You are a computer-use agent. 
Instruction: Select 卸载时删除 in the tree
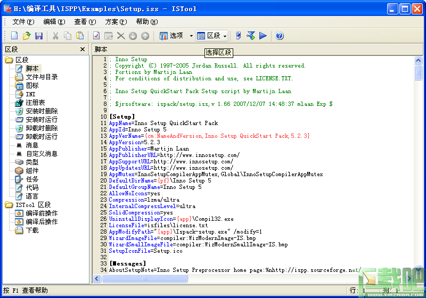[42, 128]
